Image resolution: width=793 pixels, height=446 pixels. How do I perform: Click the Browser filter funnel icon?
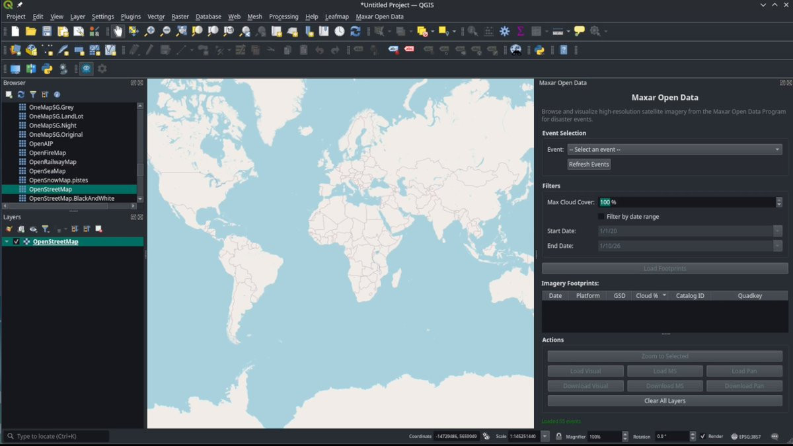pos(33,94)
